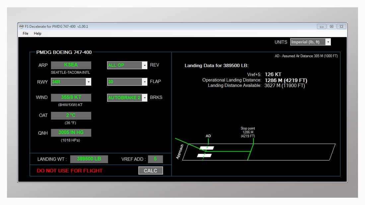The width and height of the screenshot is (365, 205).
Task: Open the Help menu
Action: click(x=37, y=34)
